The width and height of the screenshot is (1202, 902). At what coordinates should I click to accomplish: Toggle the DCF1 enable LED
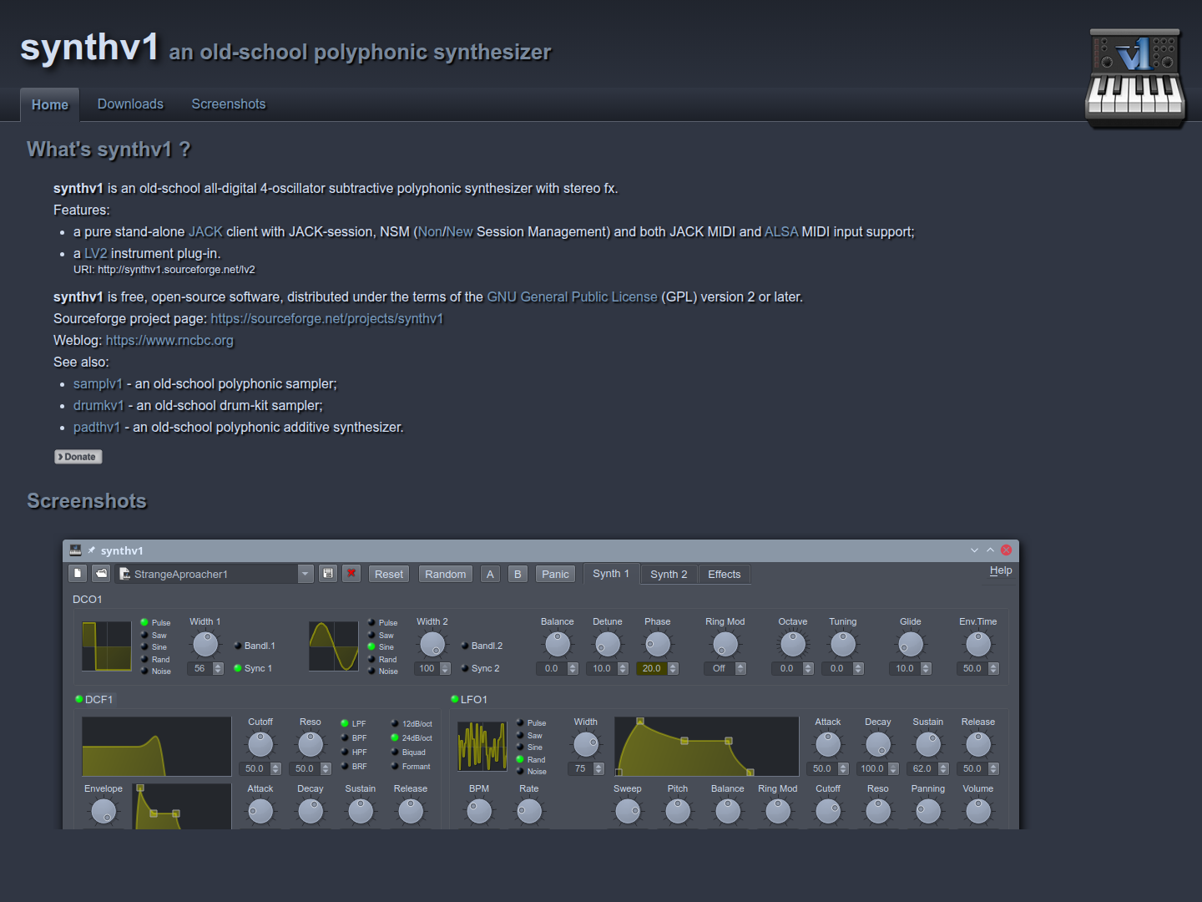[x=79, y=699]
